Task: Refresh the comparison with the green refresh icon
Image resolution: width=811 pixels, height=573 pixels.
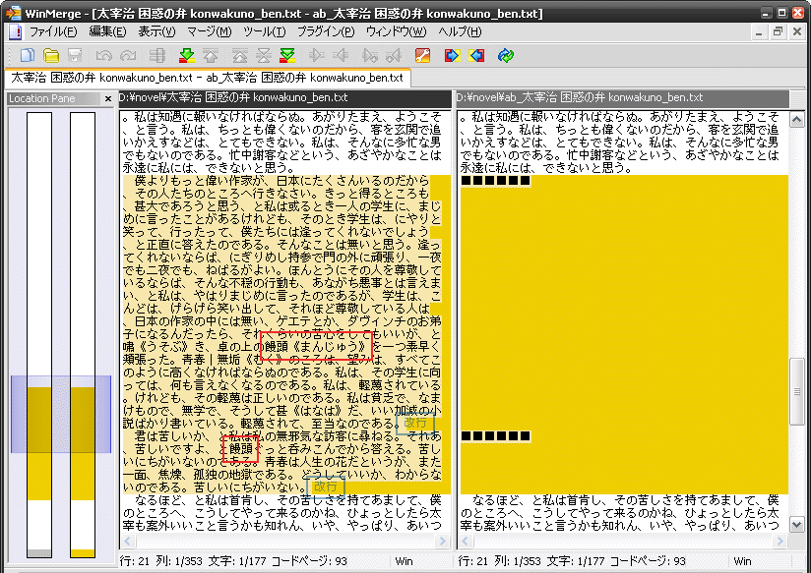Action: pyautogui.click(x=504, y=56)
